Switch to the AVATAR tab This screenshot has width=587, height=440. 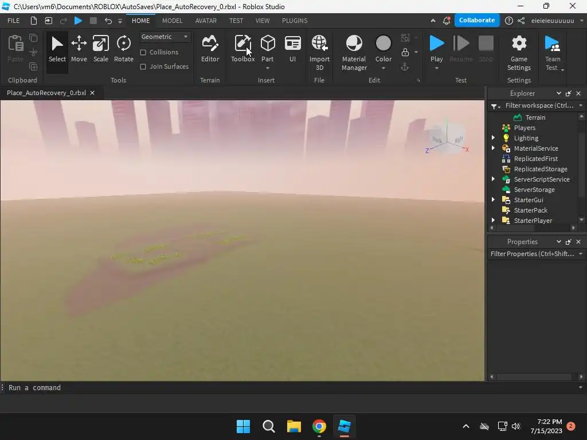point(206,21)
